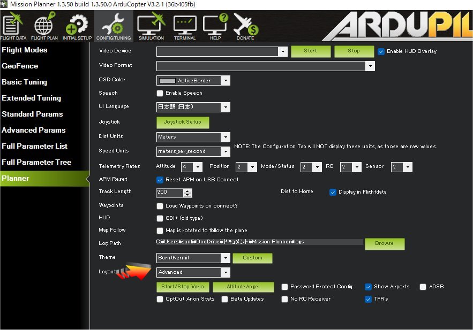Click the video Stop button
473x330 pixels.
(354, 51)
